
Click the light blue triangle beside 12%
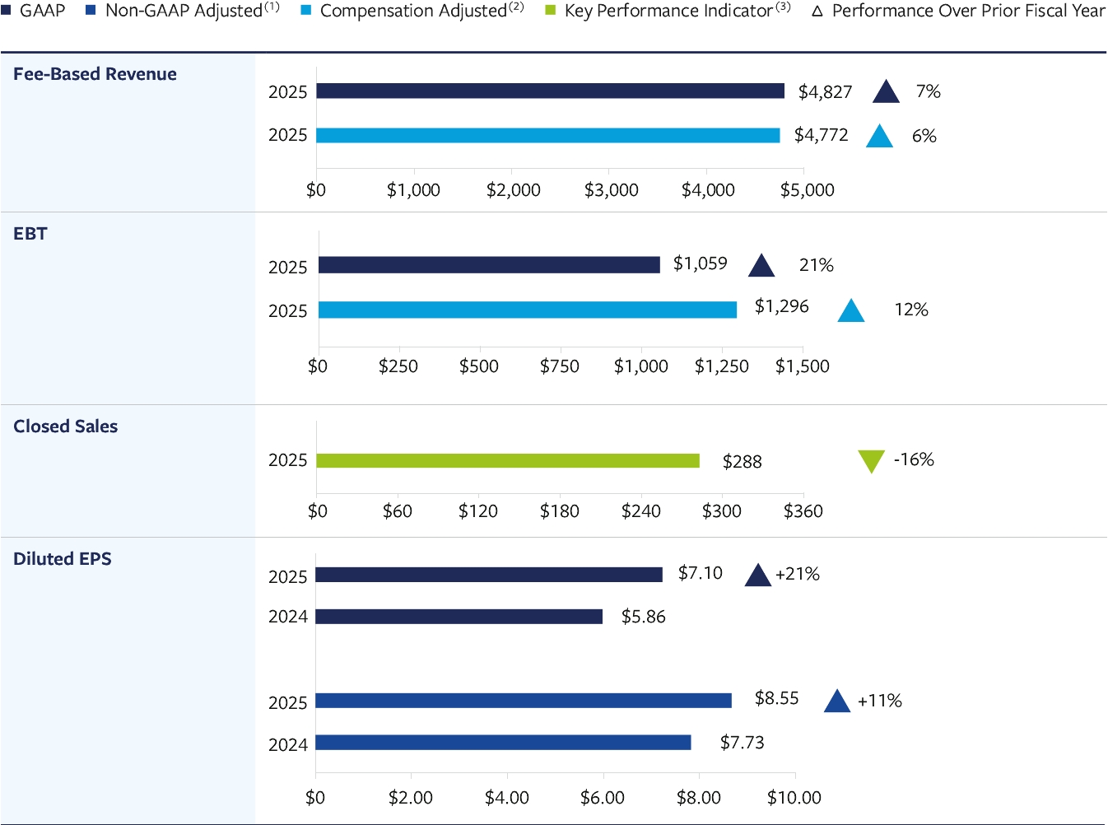click(851, 311)
